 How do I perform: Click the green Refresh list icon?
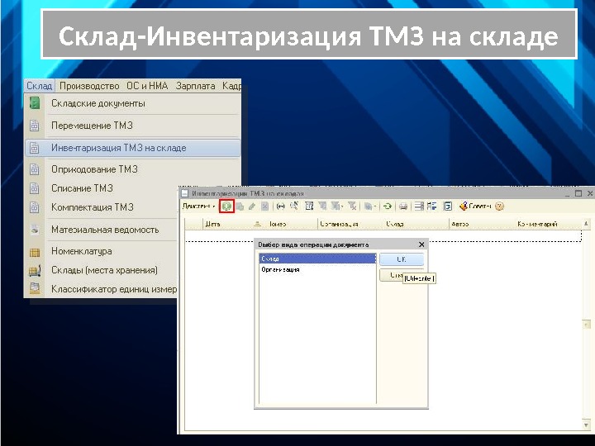pos(387,206)
